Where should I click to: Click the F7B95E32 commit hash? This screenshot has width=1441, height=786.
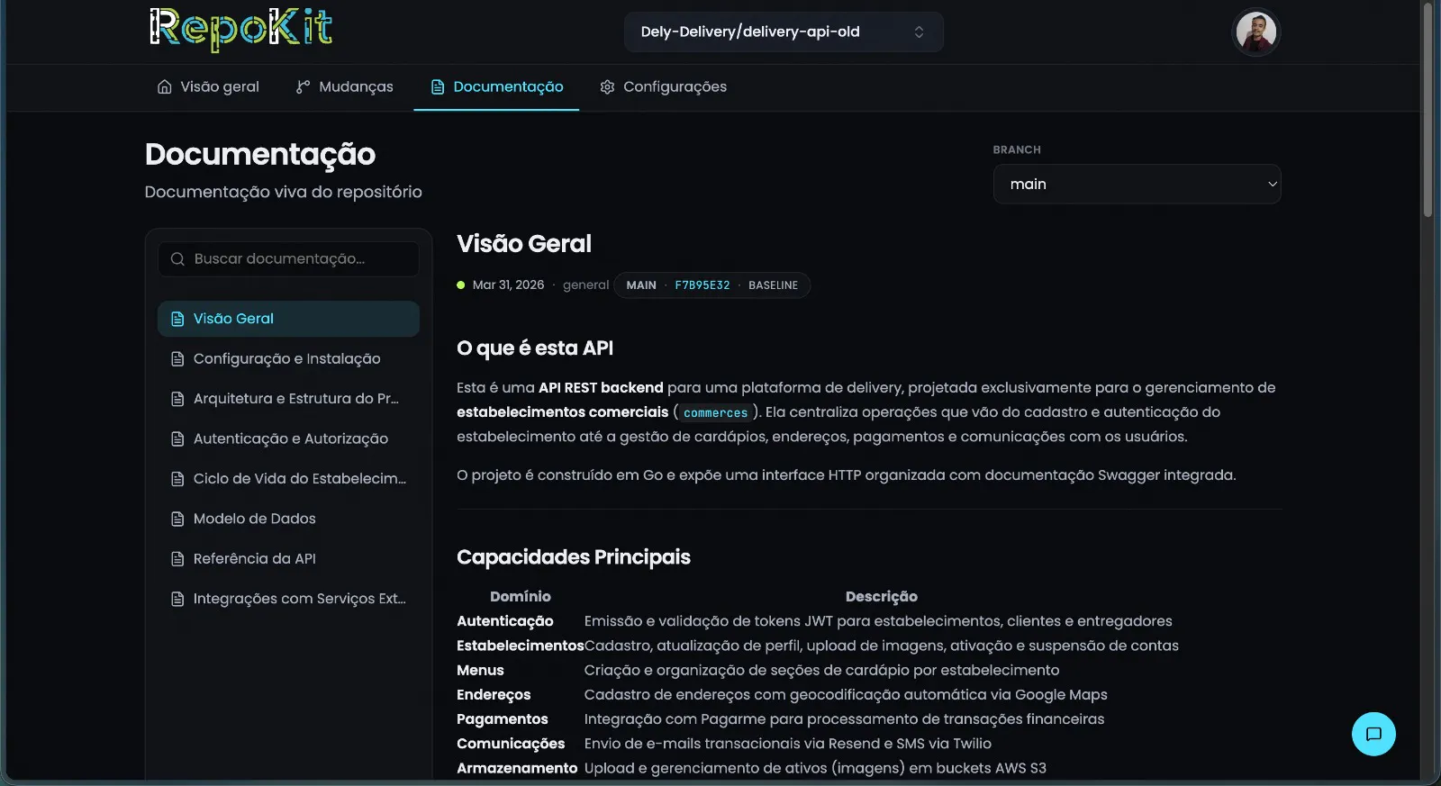[x=702, y=285]
